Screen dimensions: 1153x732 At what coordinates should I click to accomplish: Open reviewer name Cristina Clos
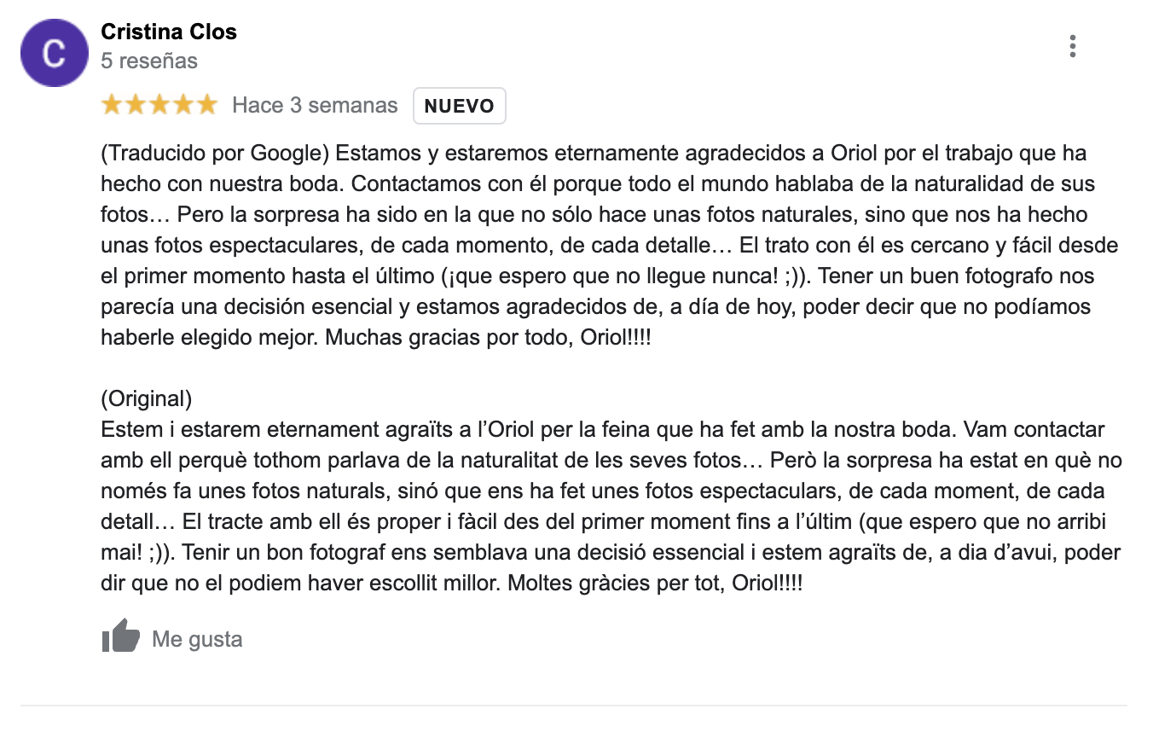click(169, 32)
